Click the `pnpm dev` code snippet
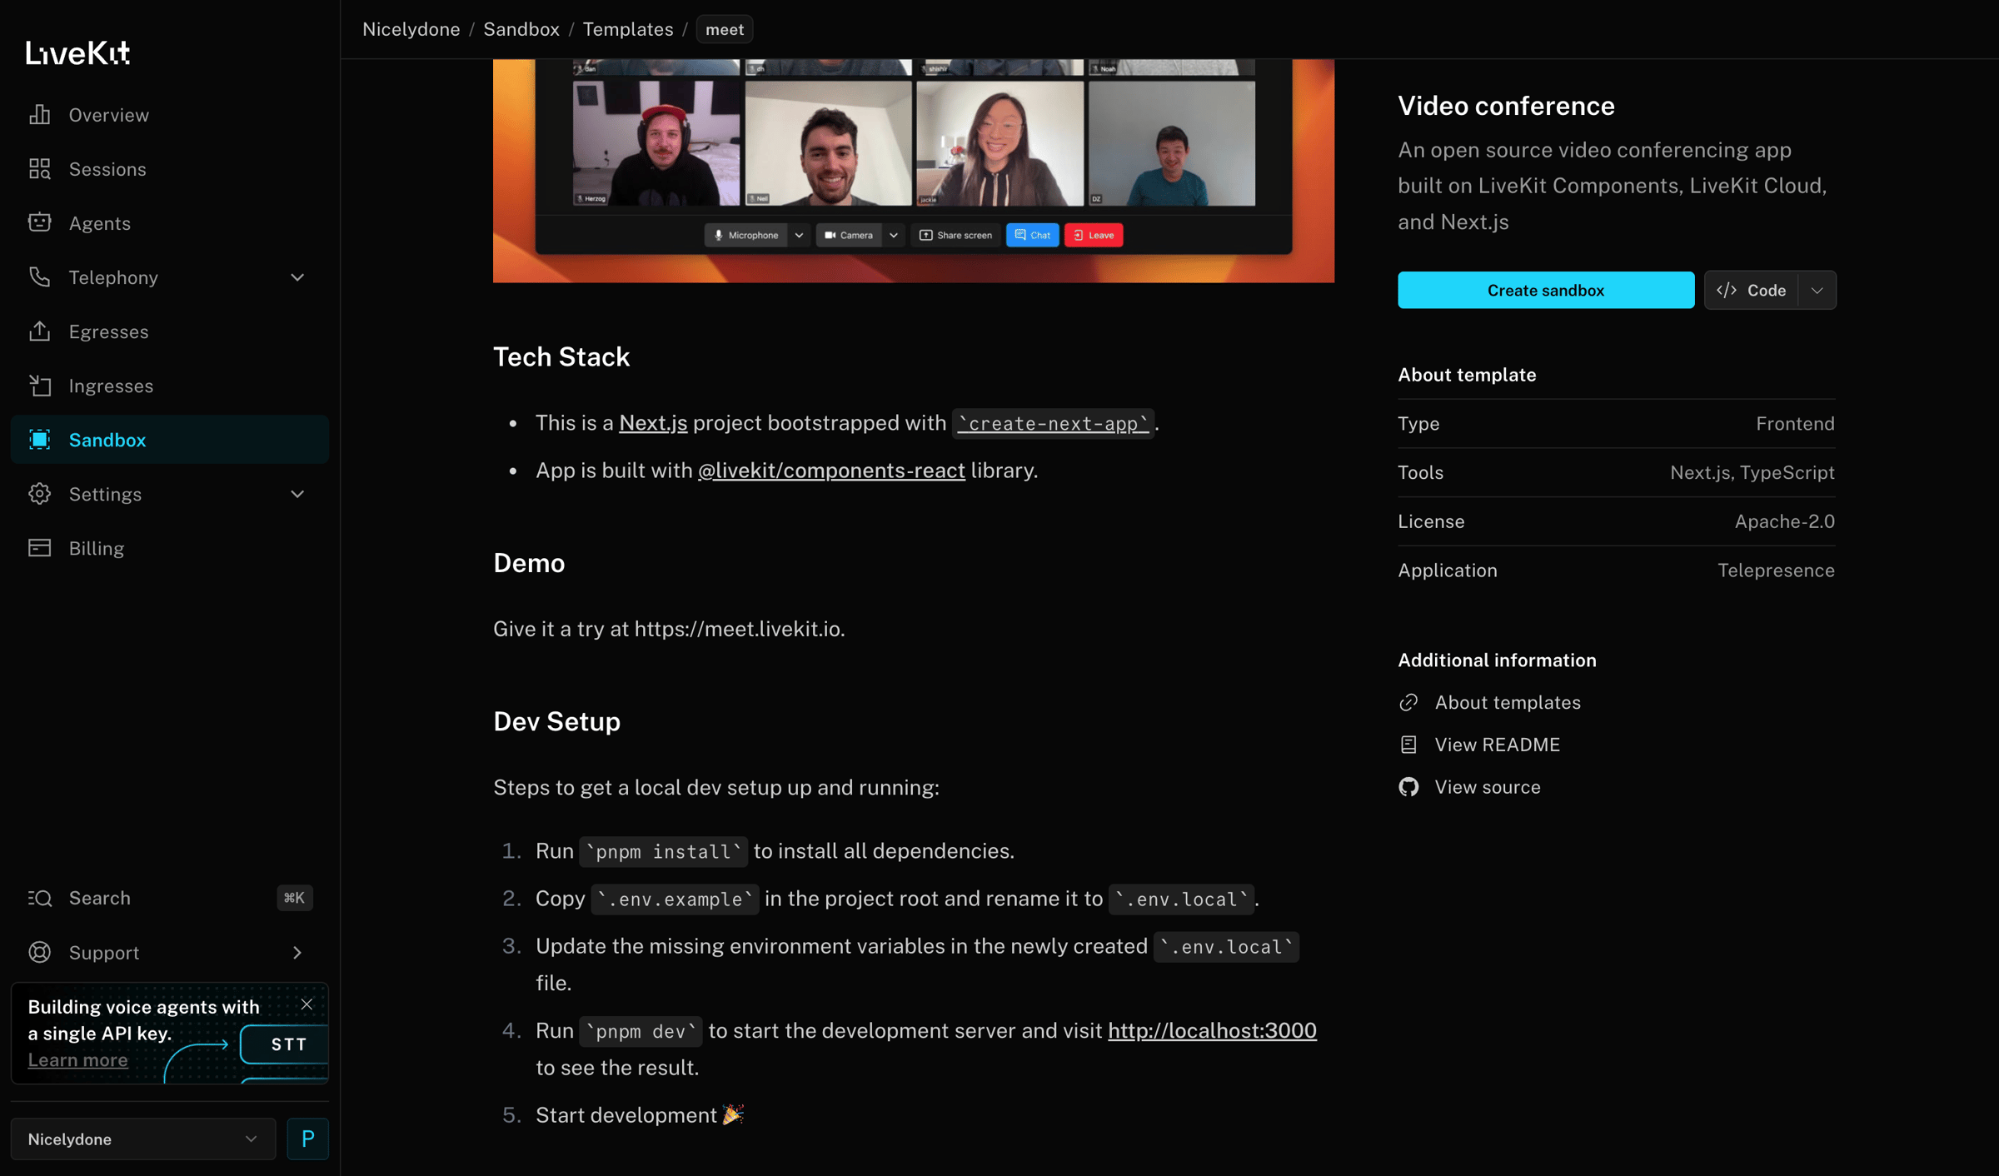The width and height of the screenshot is (1999, 1176). (x=641, y=1031)
